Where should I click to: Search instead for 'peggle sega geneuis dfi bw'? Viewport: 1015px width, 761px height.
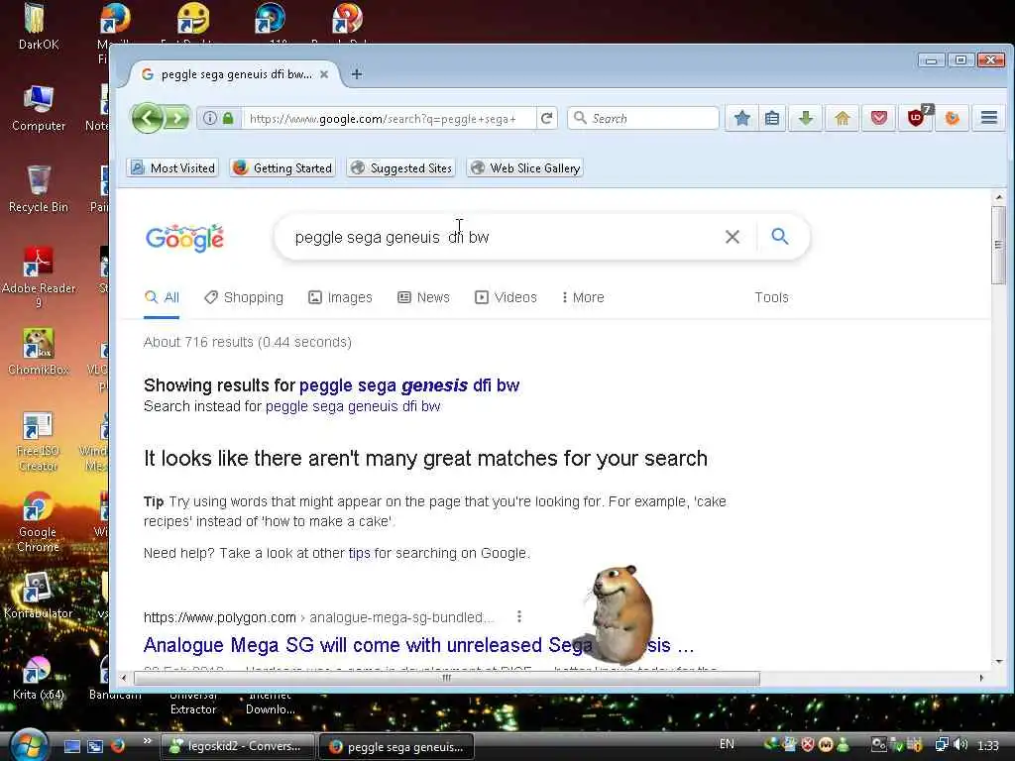point(353,406)
